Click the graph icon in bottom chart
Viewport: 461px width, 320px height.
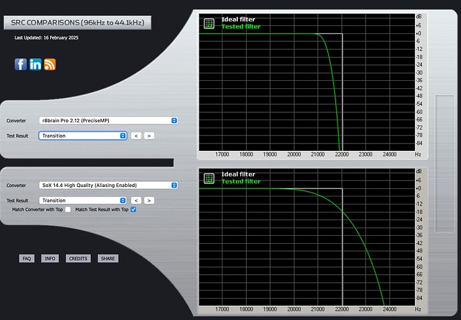pos(209,178)
